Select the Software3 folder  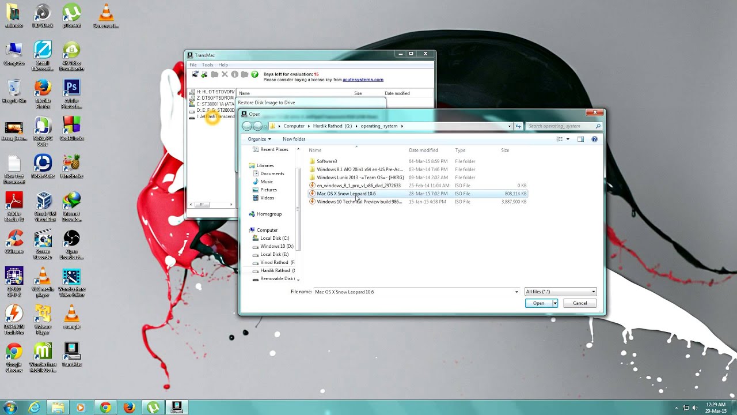click(418, 161)
